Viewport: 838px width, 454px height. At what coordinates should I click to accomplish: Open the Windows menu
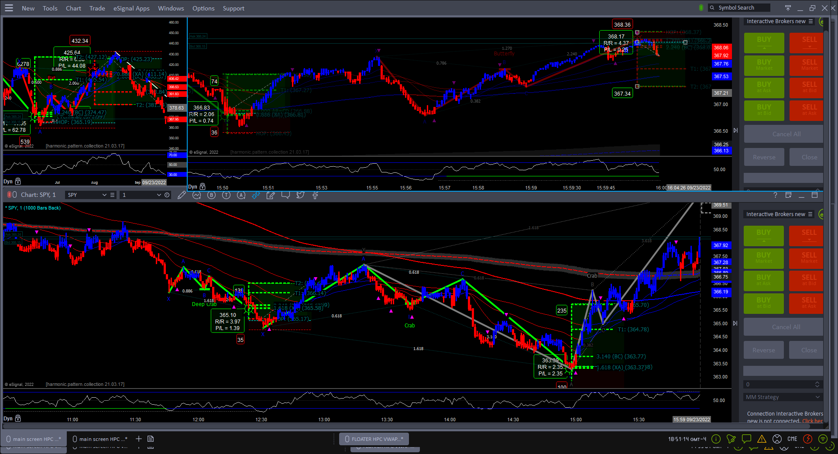pyautogui.click(x=171, y=8)
